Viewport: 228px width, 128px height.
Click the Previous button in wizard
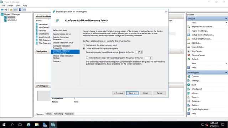118,93
